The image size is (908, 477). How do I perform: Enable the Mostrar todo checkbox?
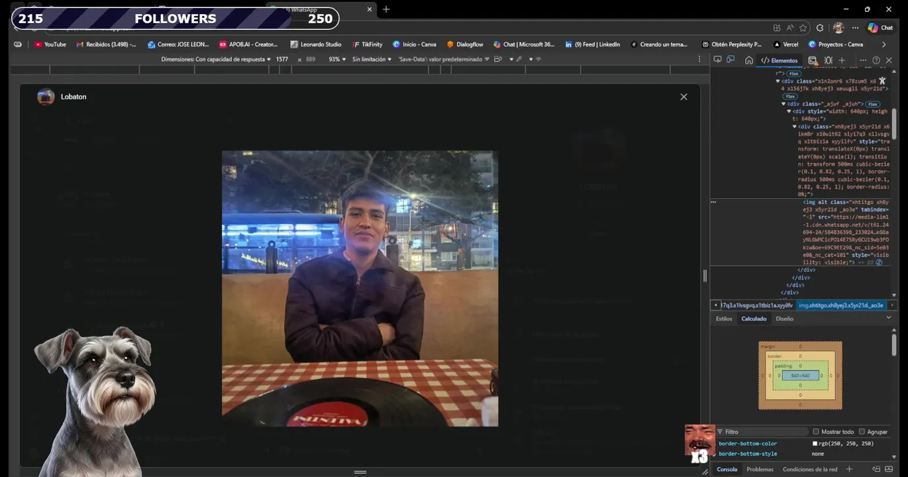point(816,431)
